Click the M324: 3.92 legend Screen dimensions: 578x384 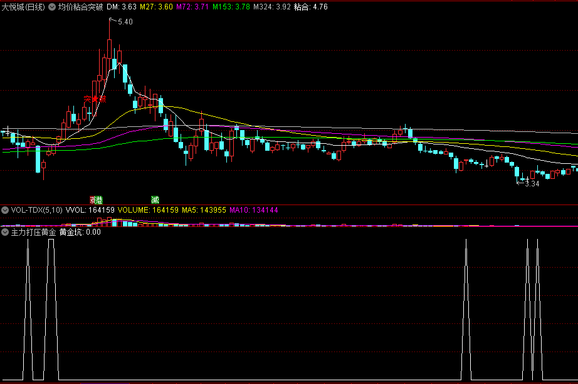coord(272,7)
